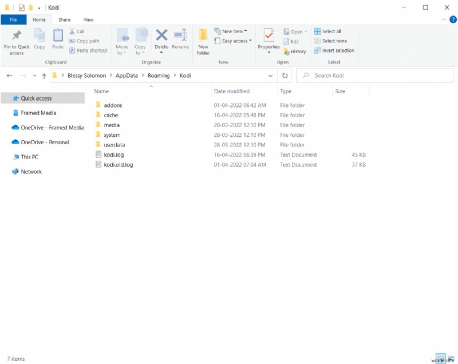Create a New folder
This screenshot has height=364, width=458.
pyautogui.click(x=203, y=42)
